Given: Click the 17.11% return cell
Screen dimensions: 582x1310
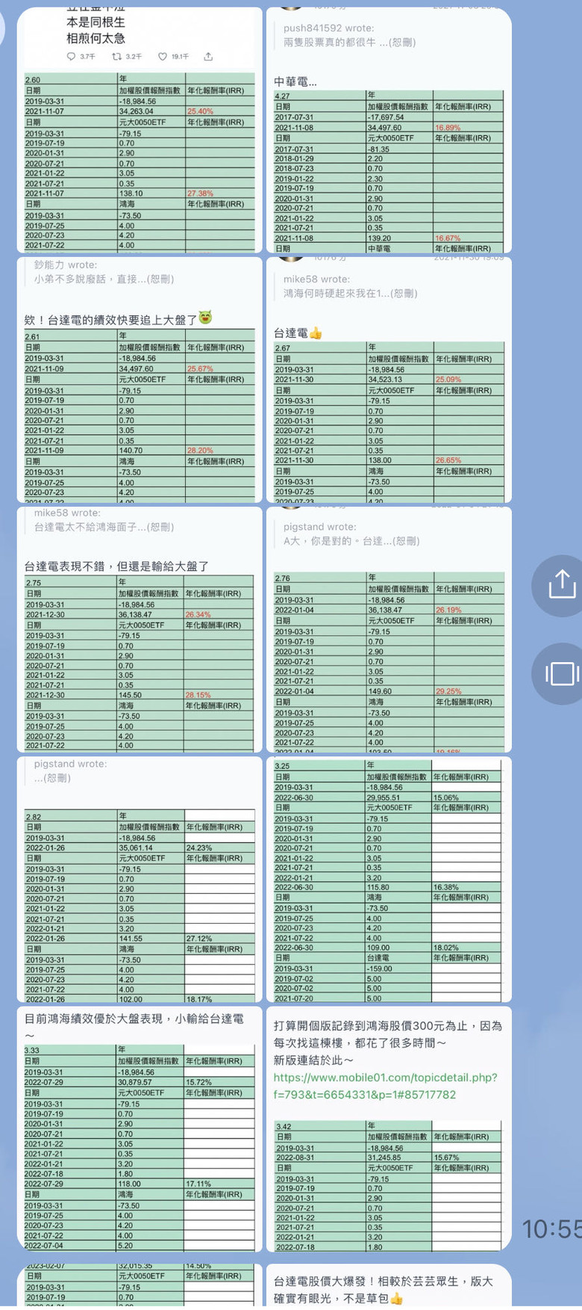Looking at the screenshot, I should point(219,1183).
